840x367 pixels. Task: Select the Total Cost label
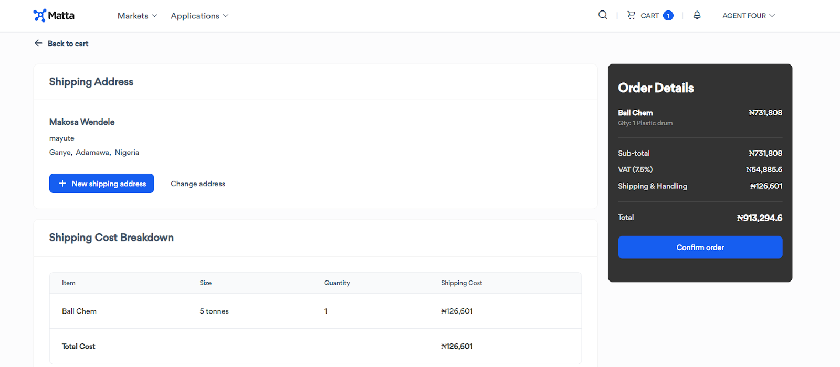pyautogui.click(x=79, y=347)
